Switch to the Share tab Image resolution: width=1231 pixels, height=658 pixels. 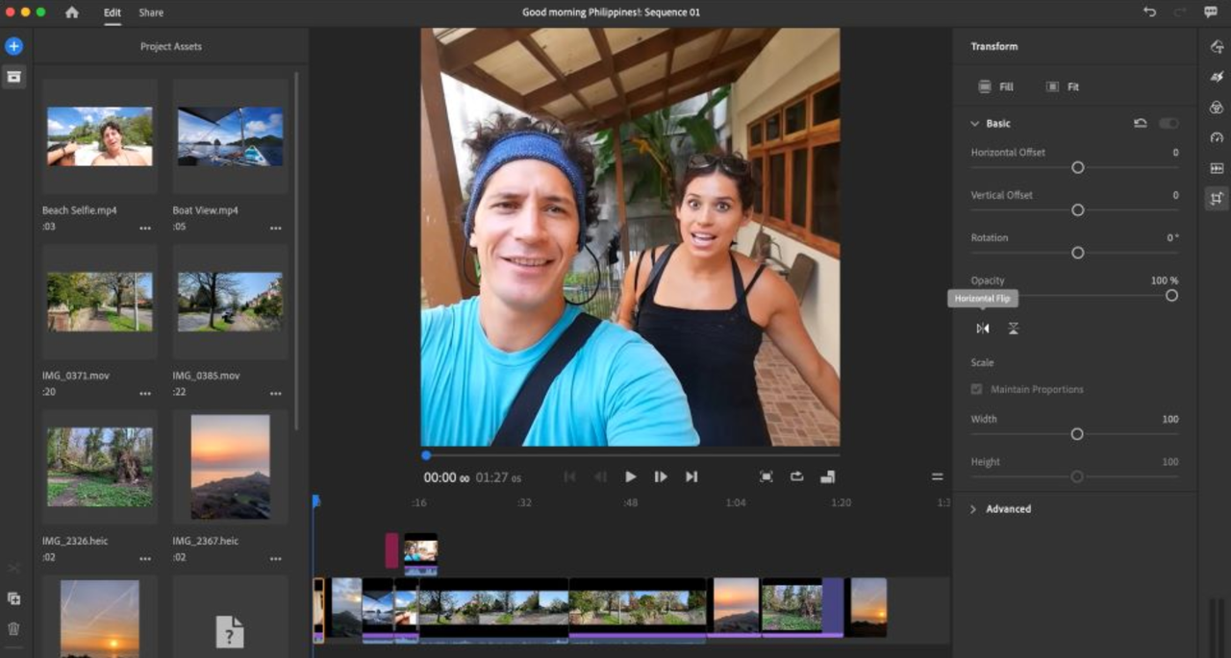click(151, 12)
